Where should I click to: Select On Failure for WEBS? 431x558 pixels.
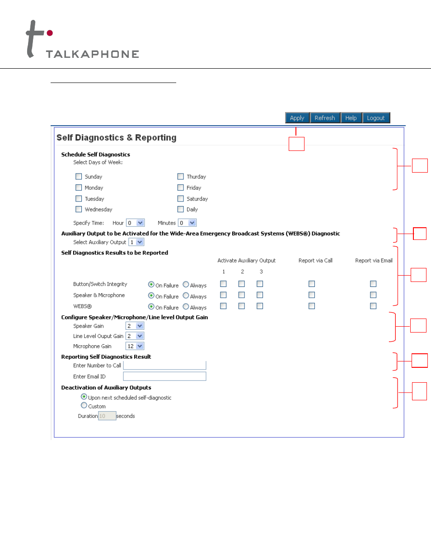coord(151,306)
